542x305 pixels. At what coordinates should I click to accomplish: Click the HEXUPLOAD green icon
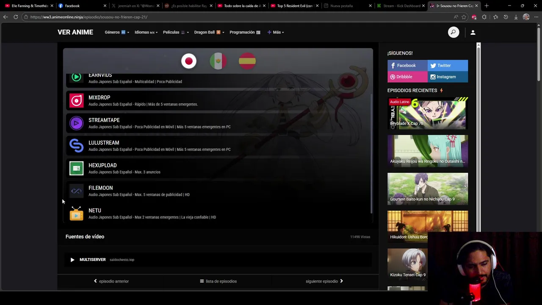pos(76,168)
